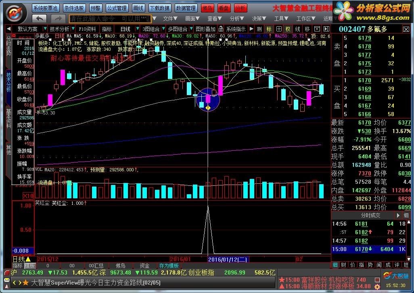Click the 存为模板 link

pyautogui.click(x=169, y=266)
